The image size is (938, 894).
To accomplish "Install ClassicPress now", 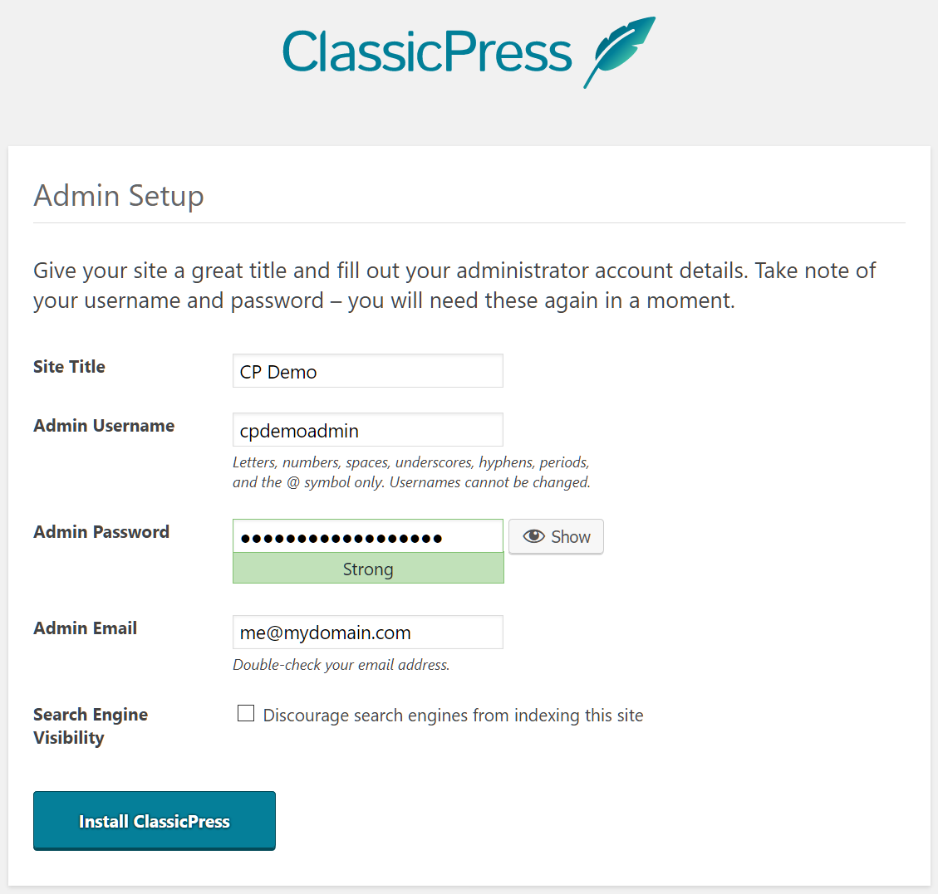I will point(155,820).
